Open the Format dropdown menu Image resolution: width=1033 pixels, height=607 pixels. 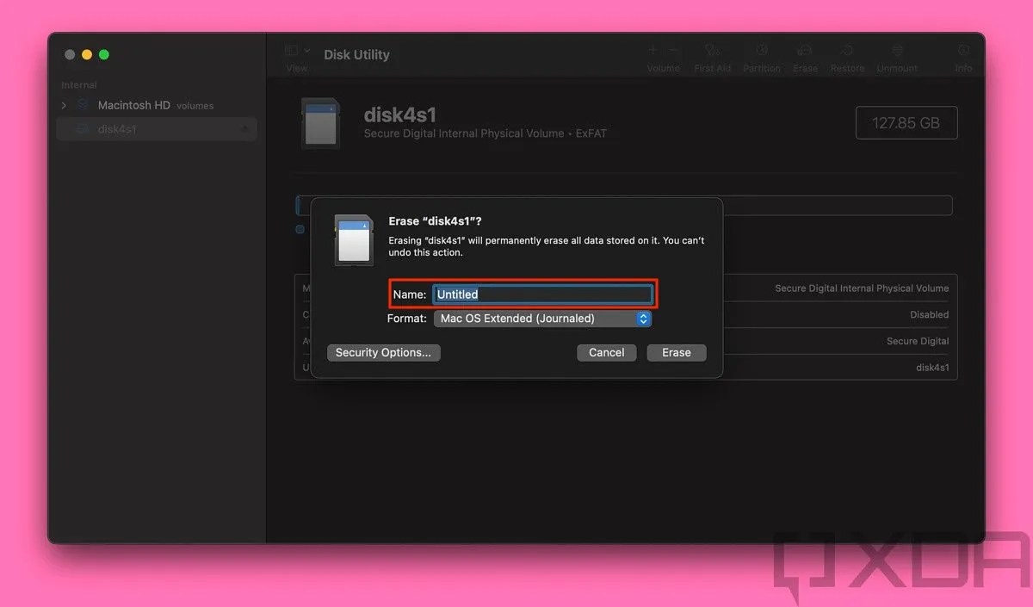click(x=542, y=319)
